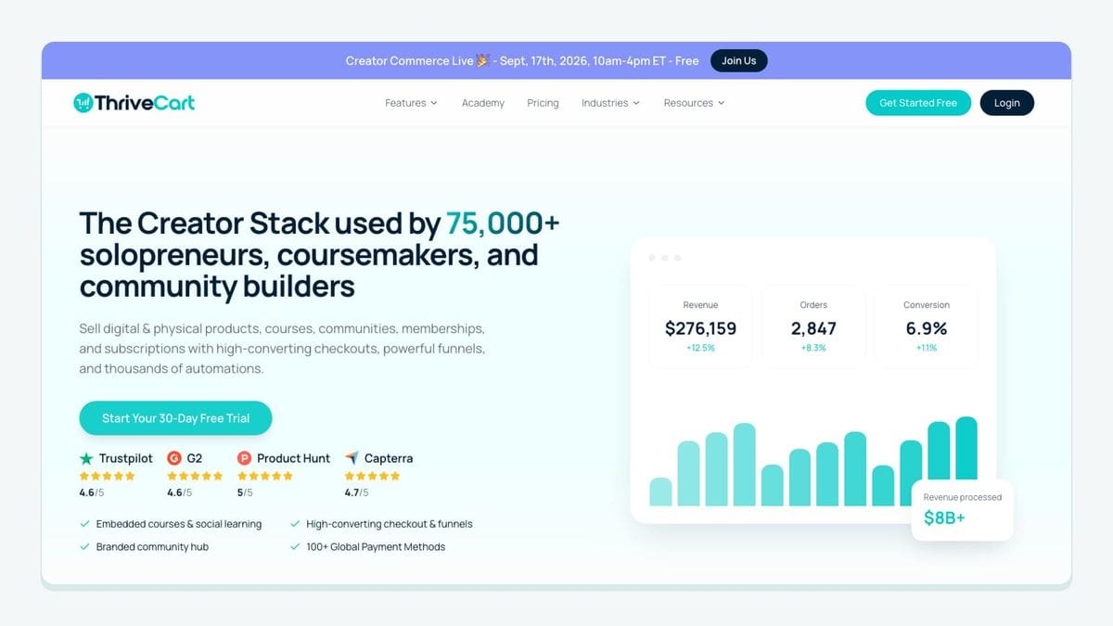Click the G2 five-star rating row
This screenshot has height=626, width=1113.
[x=195, y=476]
